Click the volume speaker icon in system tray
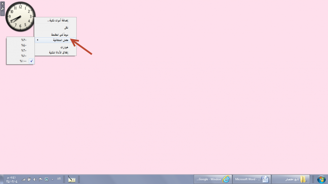 pyautogui.click(x=35, y=179)
